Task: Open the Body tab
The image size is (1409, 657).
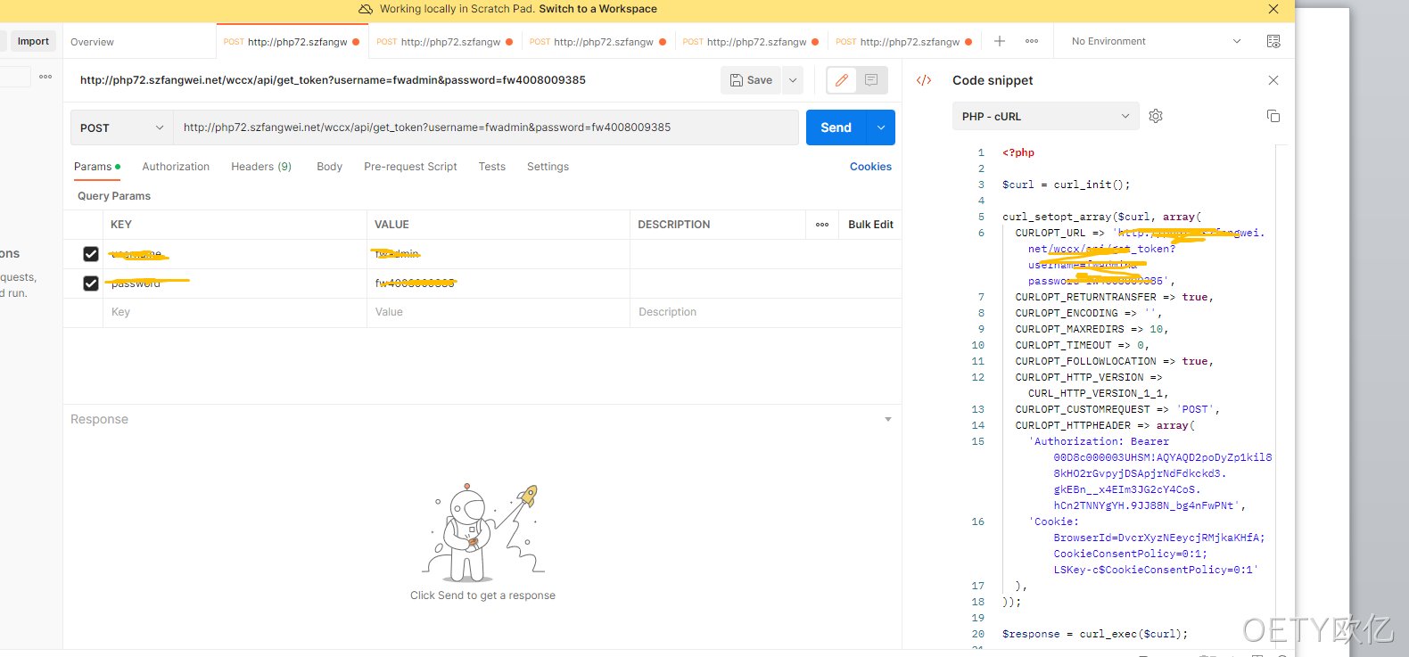Action: click(x=329, y=167)
